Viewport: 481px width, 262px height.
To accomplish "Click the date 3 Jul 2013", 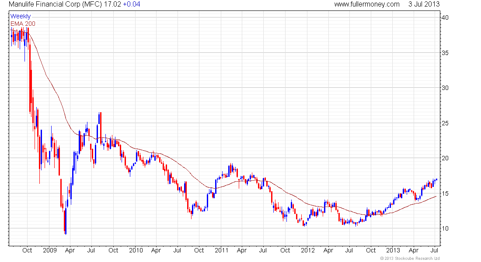I will (x=424, y=4).
